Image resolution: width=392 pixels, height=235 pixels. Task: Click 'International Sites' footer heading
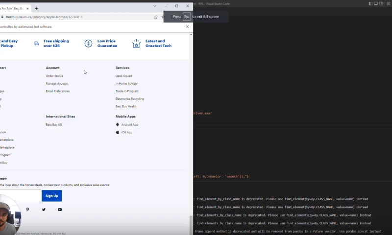tap(60, 117)
